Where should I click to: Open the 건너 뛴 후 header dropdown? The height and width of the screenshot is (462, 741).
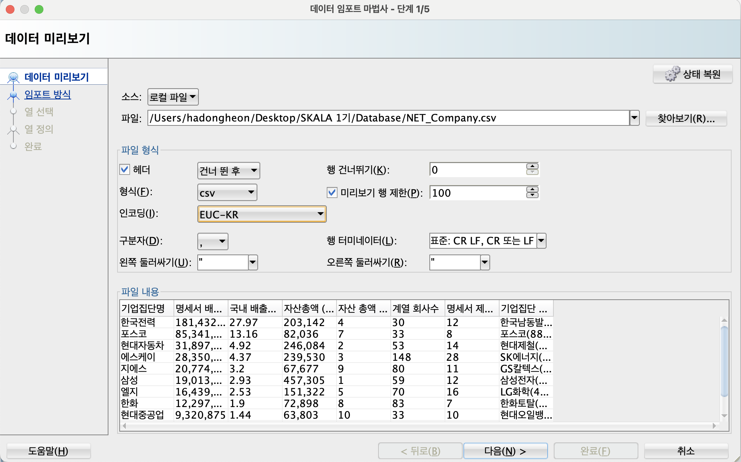pos(228,170)
